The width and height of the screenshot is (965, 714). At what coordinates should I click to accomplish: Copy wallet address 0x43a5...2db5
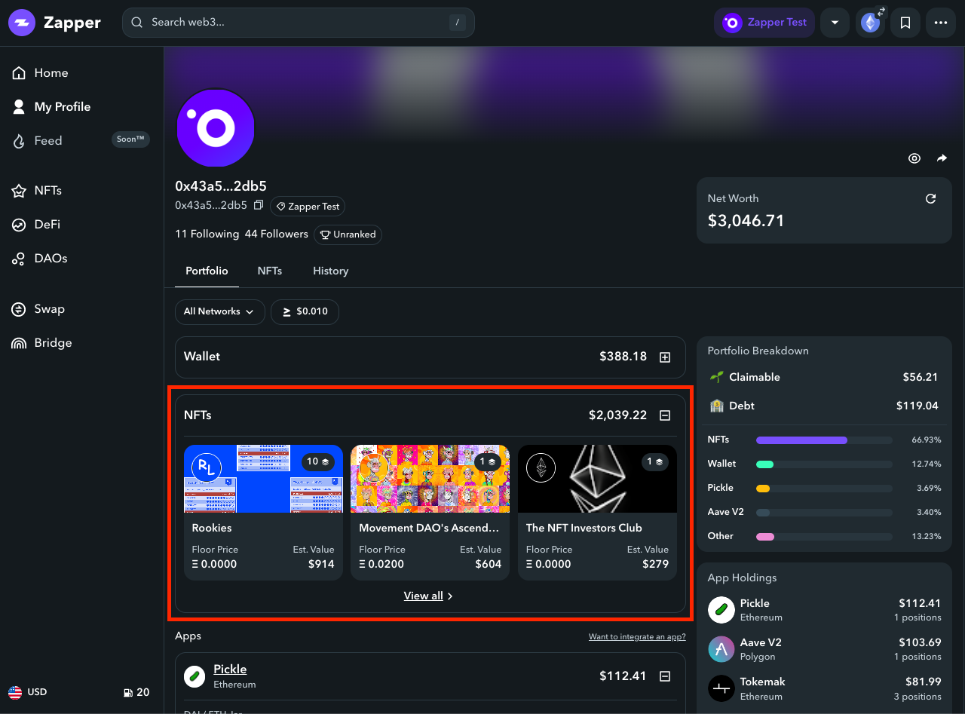click(259, 205)
